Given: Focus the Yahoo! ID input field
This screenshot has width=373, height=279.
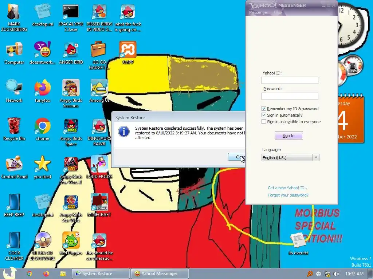Looking at the screenshot, I should pos(290,80).
